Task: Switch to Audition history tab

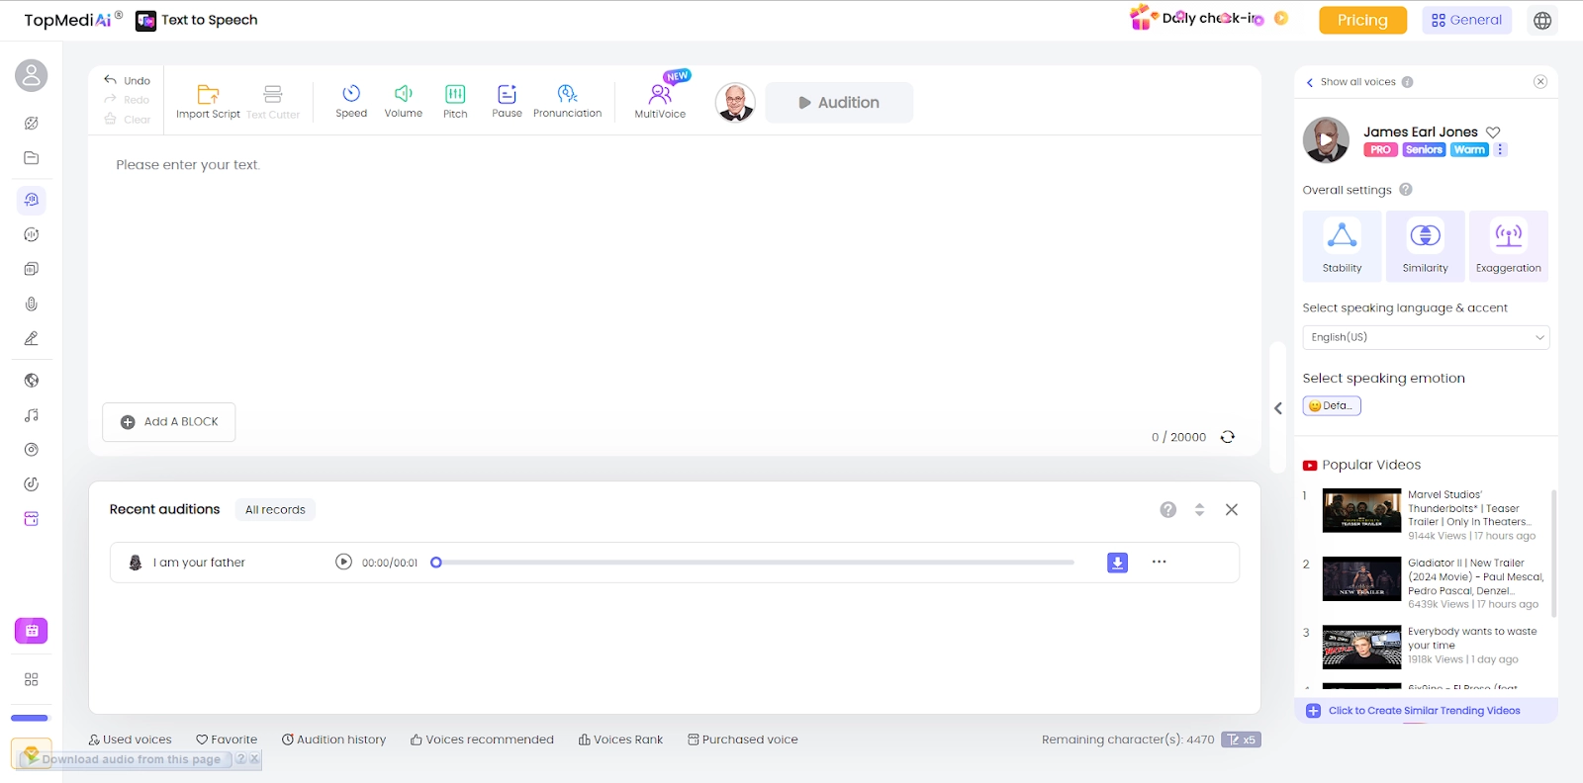Action: tap(333, 739)
